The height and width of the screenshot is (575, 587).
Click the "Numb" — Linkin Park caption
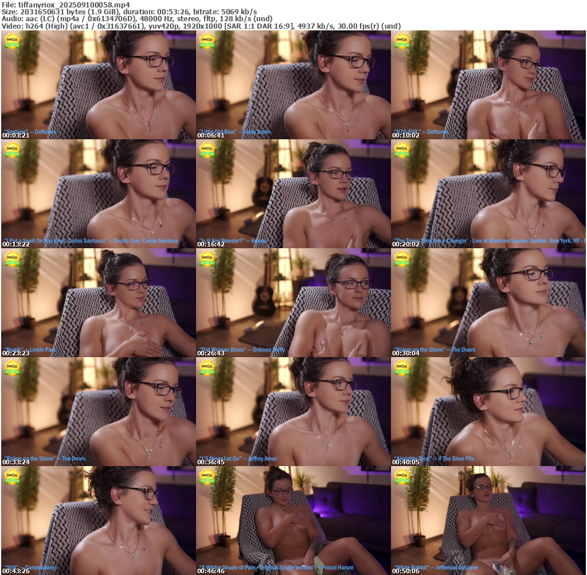pyautogui.click(x=30, y=350)
